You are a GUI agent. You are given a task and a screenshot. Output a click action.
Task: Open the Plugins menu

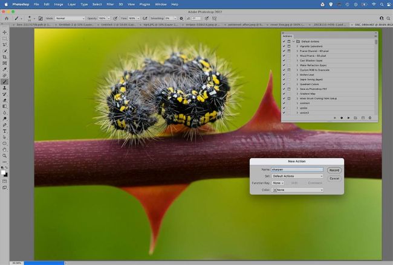point(144,4)
